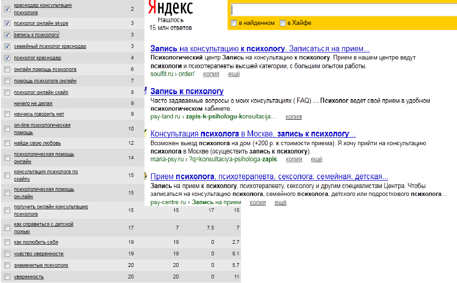The height and width of the screenshot is (283, 457).
Task: Click inside the yellow search input field
Action: click(x=342, y=8)
